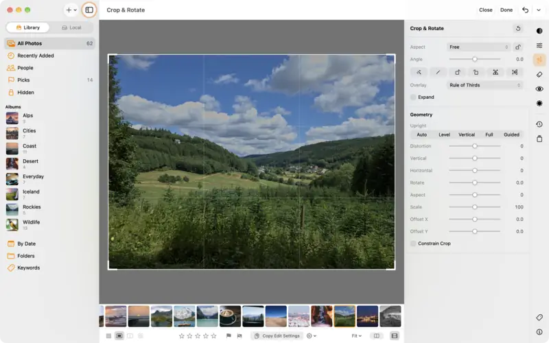
Task: Click the Distortion slider handle
Action: point(475,146)
